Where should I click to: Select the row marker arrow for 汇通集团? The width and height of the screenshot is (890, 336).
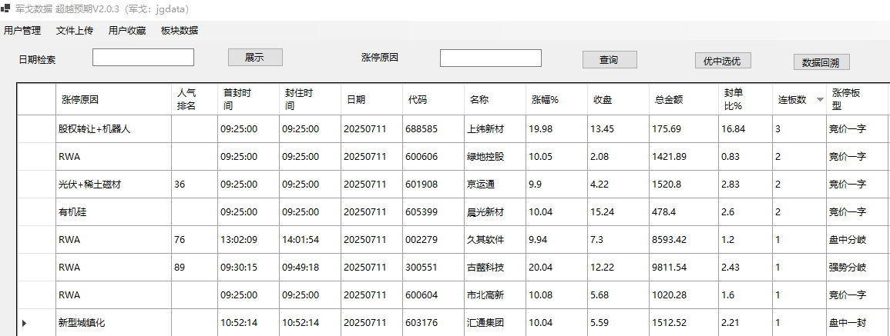click(25, 323)
